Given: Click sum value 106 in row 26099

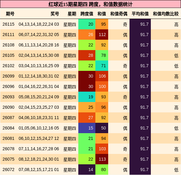Looking at the screenshot, I should click(102, 76).
